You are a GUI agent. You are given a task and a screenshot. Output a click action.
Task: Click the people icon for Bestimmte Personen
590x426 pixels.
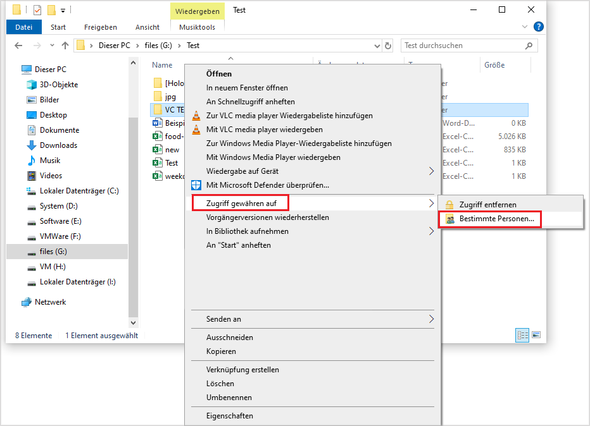449,219
